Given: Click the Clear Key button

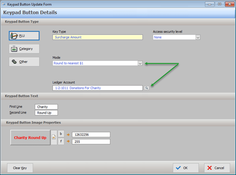Looking at the screenshot, I should tap(20, 168).
